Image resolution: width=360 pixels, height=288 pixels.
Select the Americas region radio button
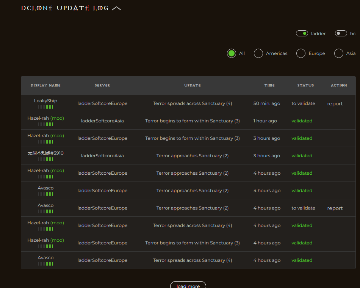tap(258, 53)
